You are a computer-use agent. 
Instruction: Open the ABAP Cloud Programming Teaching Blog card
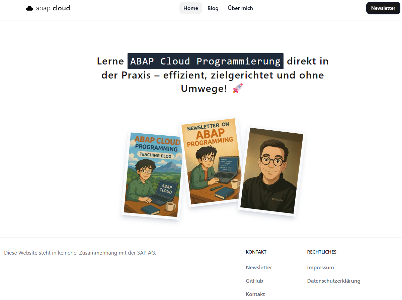pos(153,175)
